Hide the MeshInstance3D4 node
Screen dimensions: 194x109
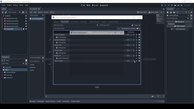[x=26, y=24]
